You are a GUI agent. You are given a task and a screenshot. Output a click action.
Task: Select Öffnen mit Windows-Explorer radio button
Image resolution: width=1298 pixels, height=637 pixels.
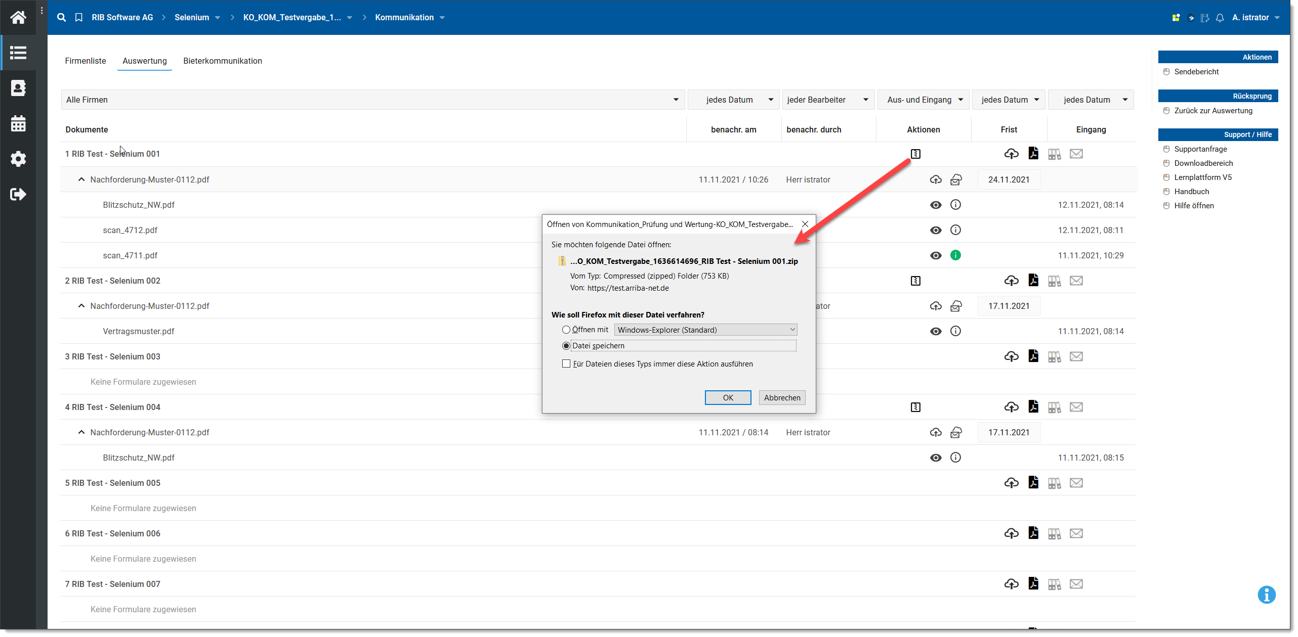tap(566, 329)
